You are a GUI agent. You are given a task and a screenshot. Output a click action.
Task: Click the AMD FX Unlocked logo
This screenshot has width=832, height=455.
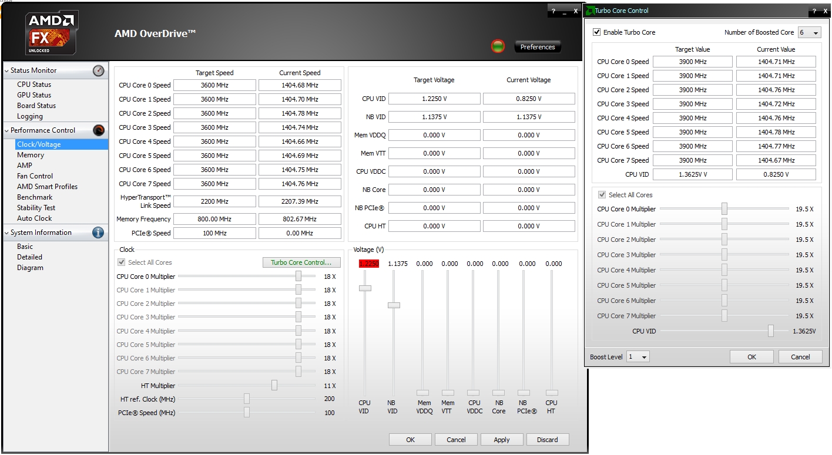(x=52, y=33)
